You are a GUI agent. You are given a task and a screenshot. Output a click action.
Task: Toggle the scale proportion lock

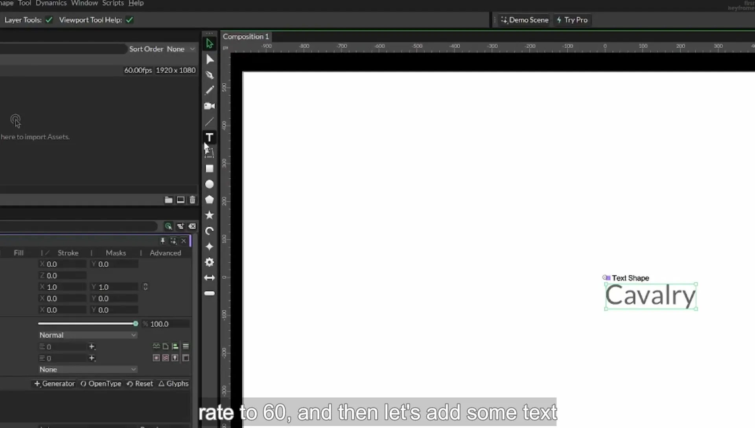(145, 287)
